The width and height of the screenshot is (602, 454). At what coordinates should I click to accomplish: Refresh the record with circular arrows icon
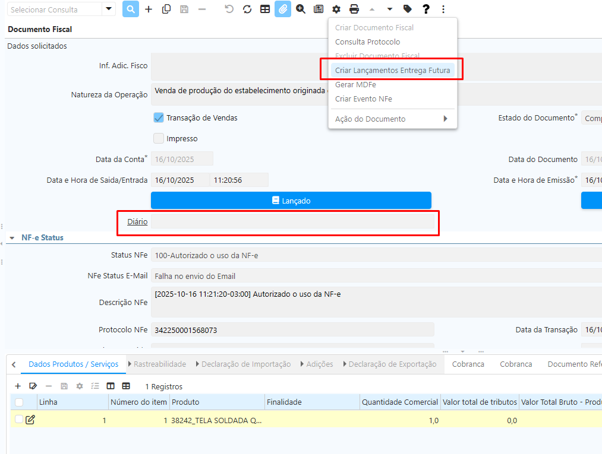[247, 9]
